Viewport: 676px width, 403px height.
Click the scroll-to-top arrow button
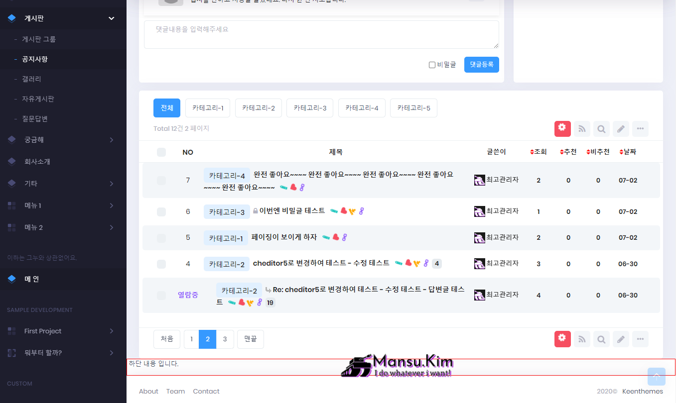(656, 377)
